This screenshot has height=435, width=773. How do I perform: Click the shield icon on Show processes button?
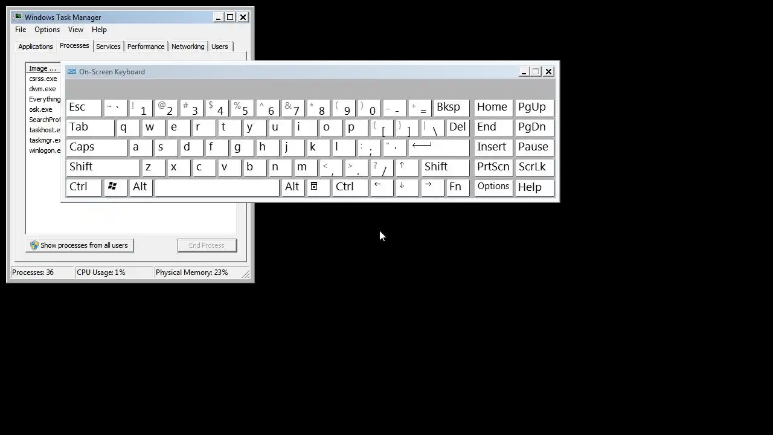[34, 245]
